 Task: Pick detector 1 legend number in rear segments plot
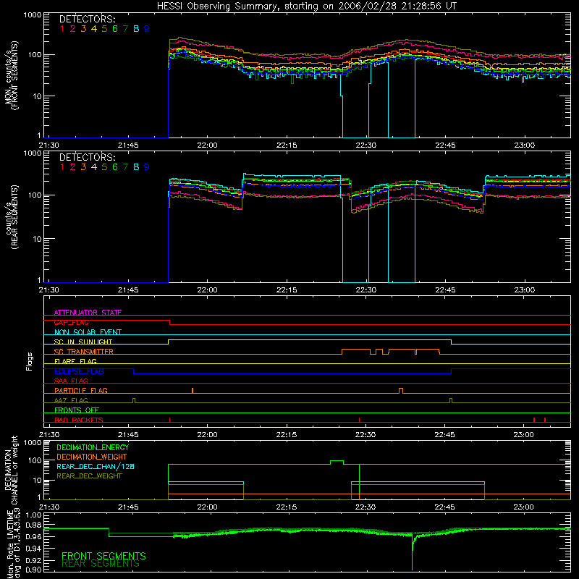coord(62,167)
